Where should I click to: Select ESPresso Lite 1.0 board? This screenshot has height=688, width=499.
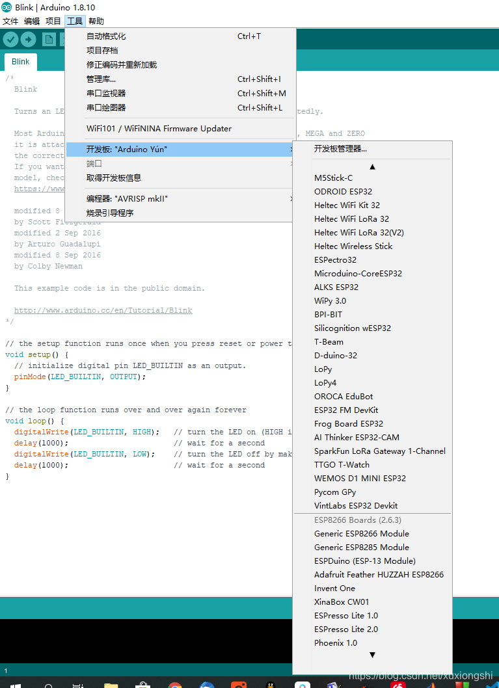373,616
